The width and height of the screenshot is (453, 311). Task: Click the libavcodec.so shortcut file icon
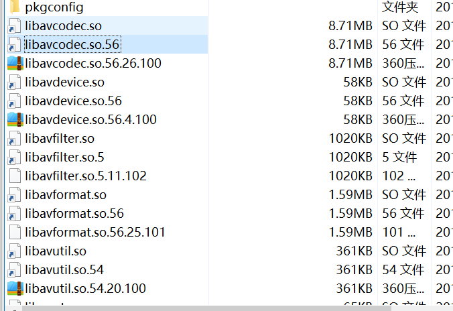click(x=15, y=25)
